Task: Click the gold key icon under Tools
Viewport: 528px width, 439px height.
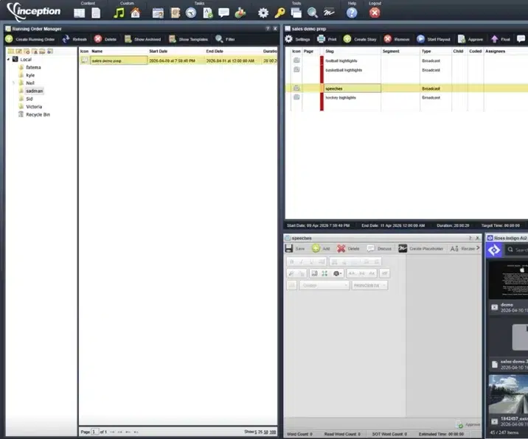Action: [279, 13]
